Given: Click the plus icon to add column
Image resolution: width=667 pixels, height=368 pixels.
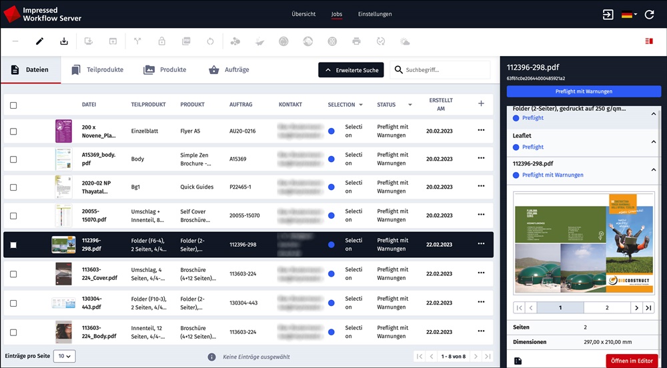Looking at the screenshot, I should click(481, 103).
